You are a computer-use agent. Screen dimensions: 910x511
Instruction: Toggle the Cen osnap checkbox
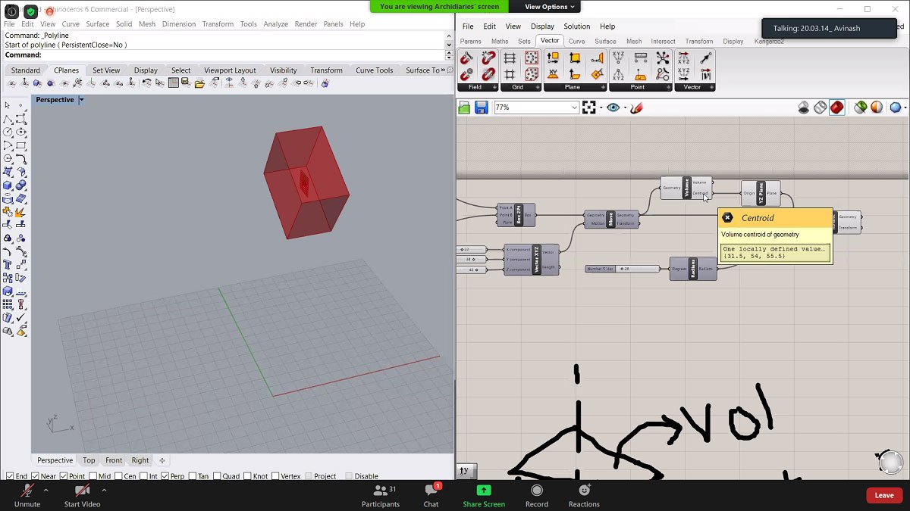[118, 476]
